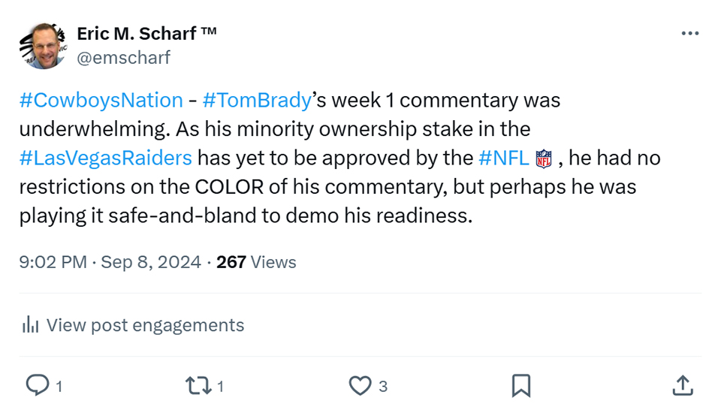Like the post with the heart icon
Image resolution: width=721 pixels, height=419 pixels.
[360, 385]
